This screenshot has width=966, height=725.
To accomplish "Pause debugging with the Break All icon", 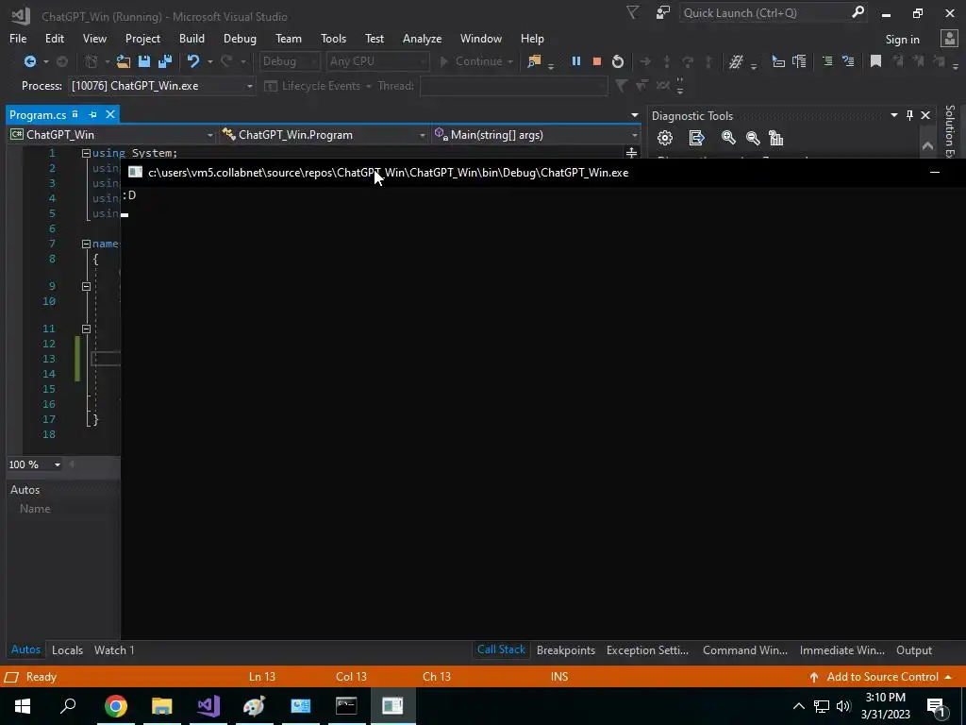I will click(576, 61).
